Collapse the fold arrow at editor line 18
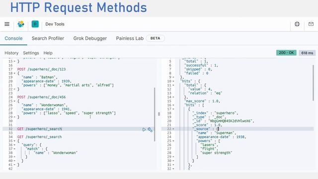The width and height of the screenshot is (318, 179). [14, 73]
